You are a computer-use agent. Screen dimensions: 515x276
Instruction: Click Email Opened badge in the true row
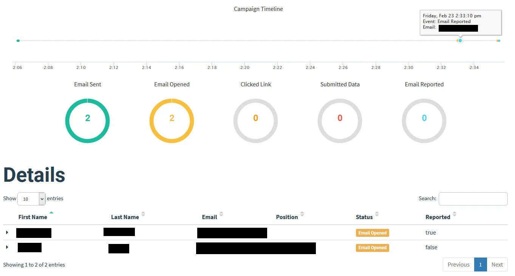[x=372, y=233]
